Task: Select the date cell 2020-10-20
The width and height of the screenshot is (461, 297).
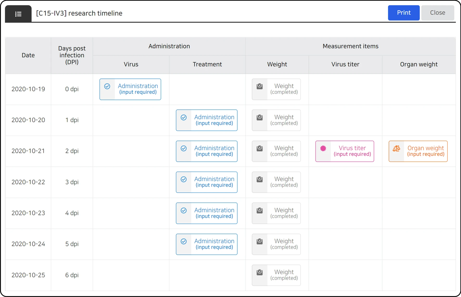Action: click(28, 120)
